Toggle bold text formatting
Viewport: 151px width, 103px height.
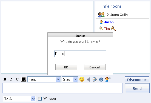point(5,79)
